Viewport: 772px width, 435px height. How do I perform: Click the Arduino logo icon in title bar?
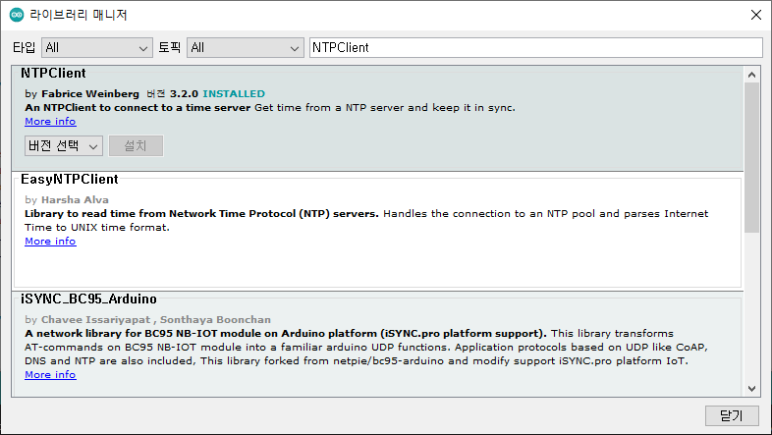point(17,15)
